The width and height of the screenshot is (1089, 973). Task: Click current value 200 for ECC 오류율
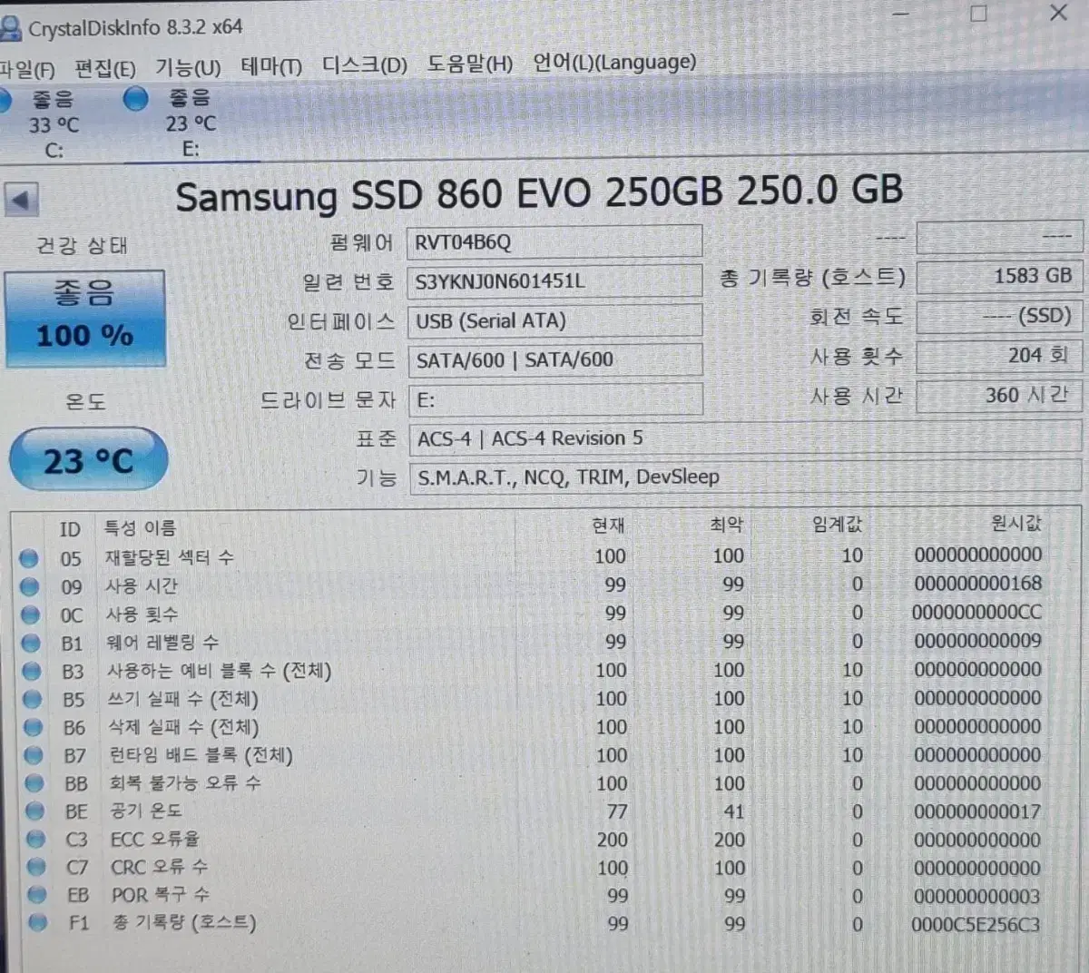[612, 840]
